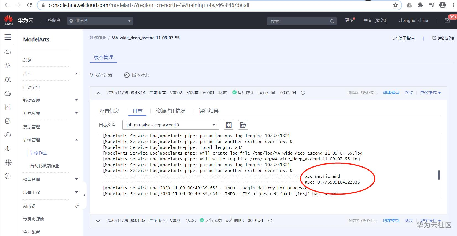Expand the 数据管理 sidebar menu
This screenshot has width=457, height=236.
point(77,100)
